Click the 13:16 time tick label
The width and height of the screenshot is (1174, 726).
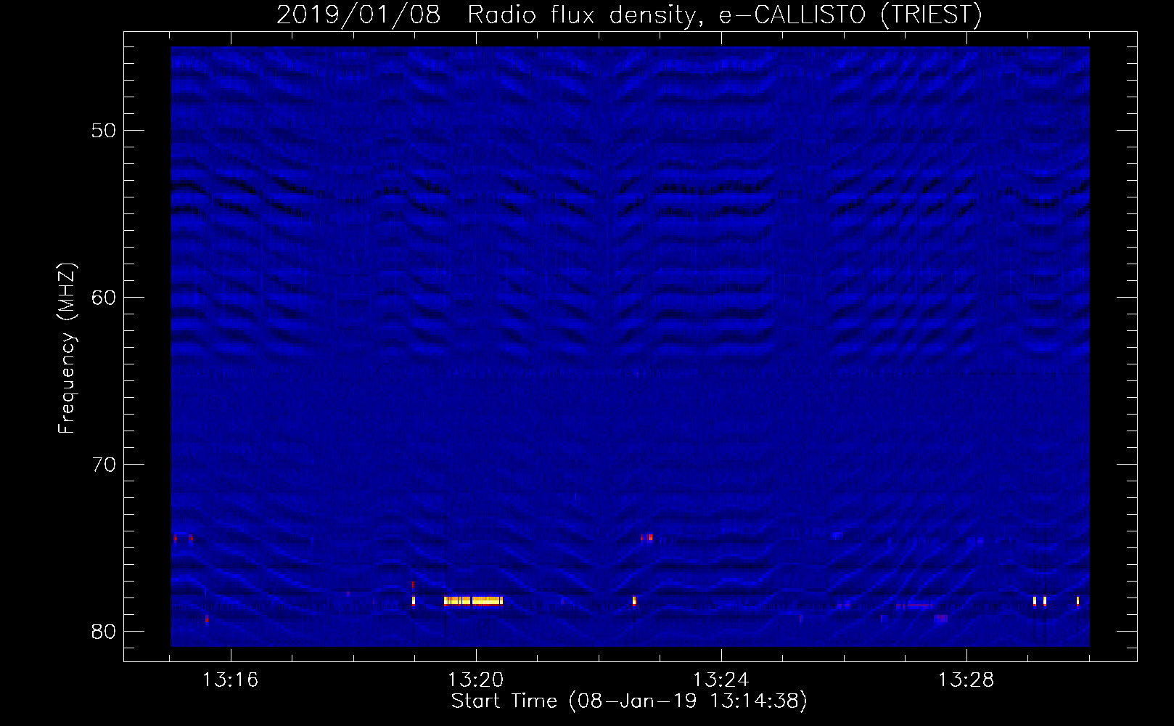click(230, 680)
